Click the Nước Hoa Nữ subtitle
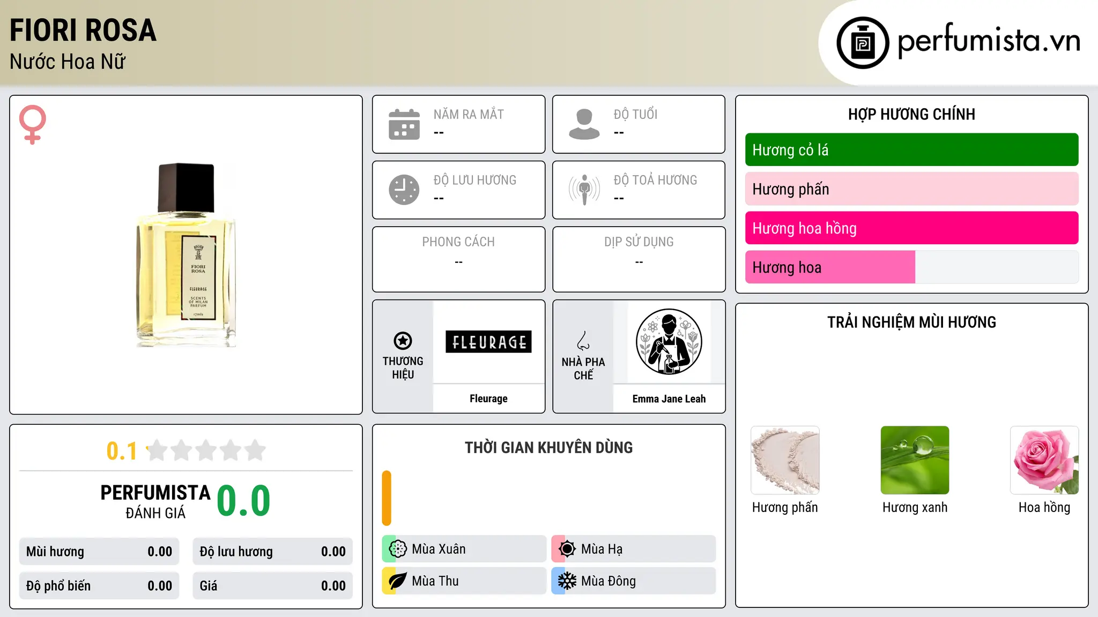The width and height of the screenshot is (1098, 617). coord(68,62)
